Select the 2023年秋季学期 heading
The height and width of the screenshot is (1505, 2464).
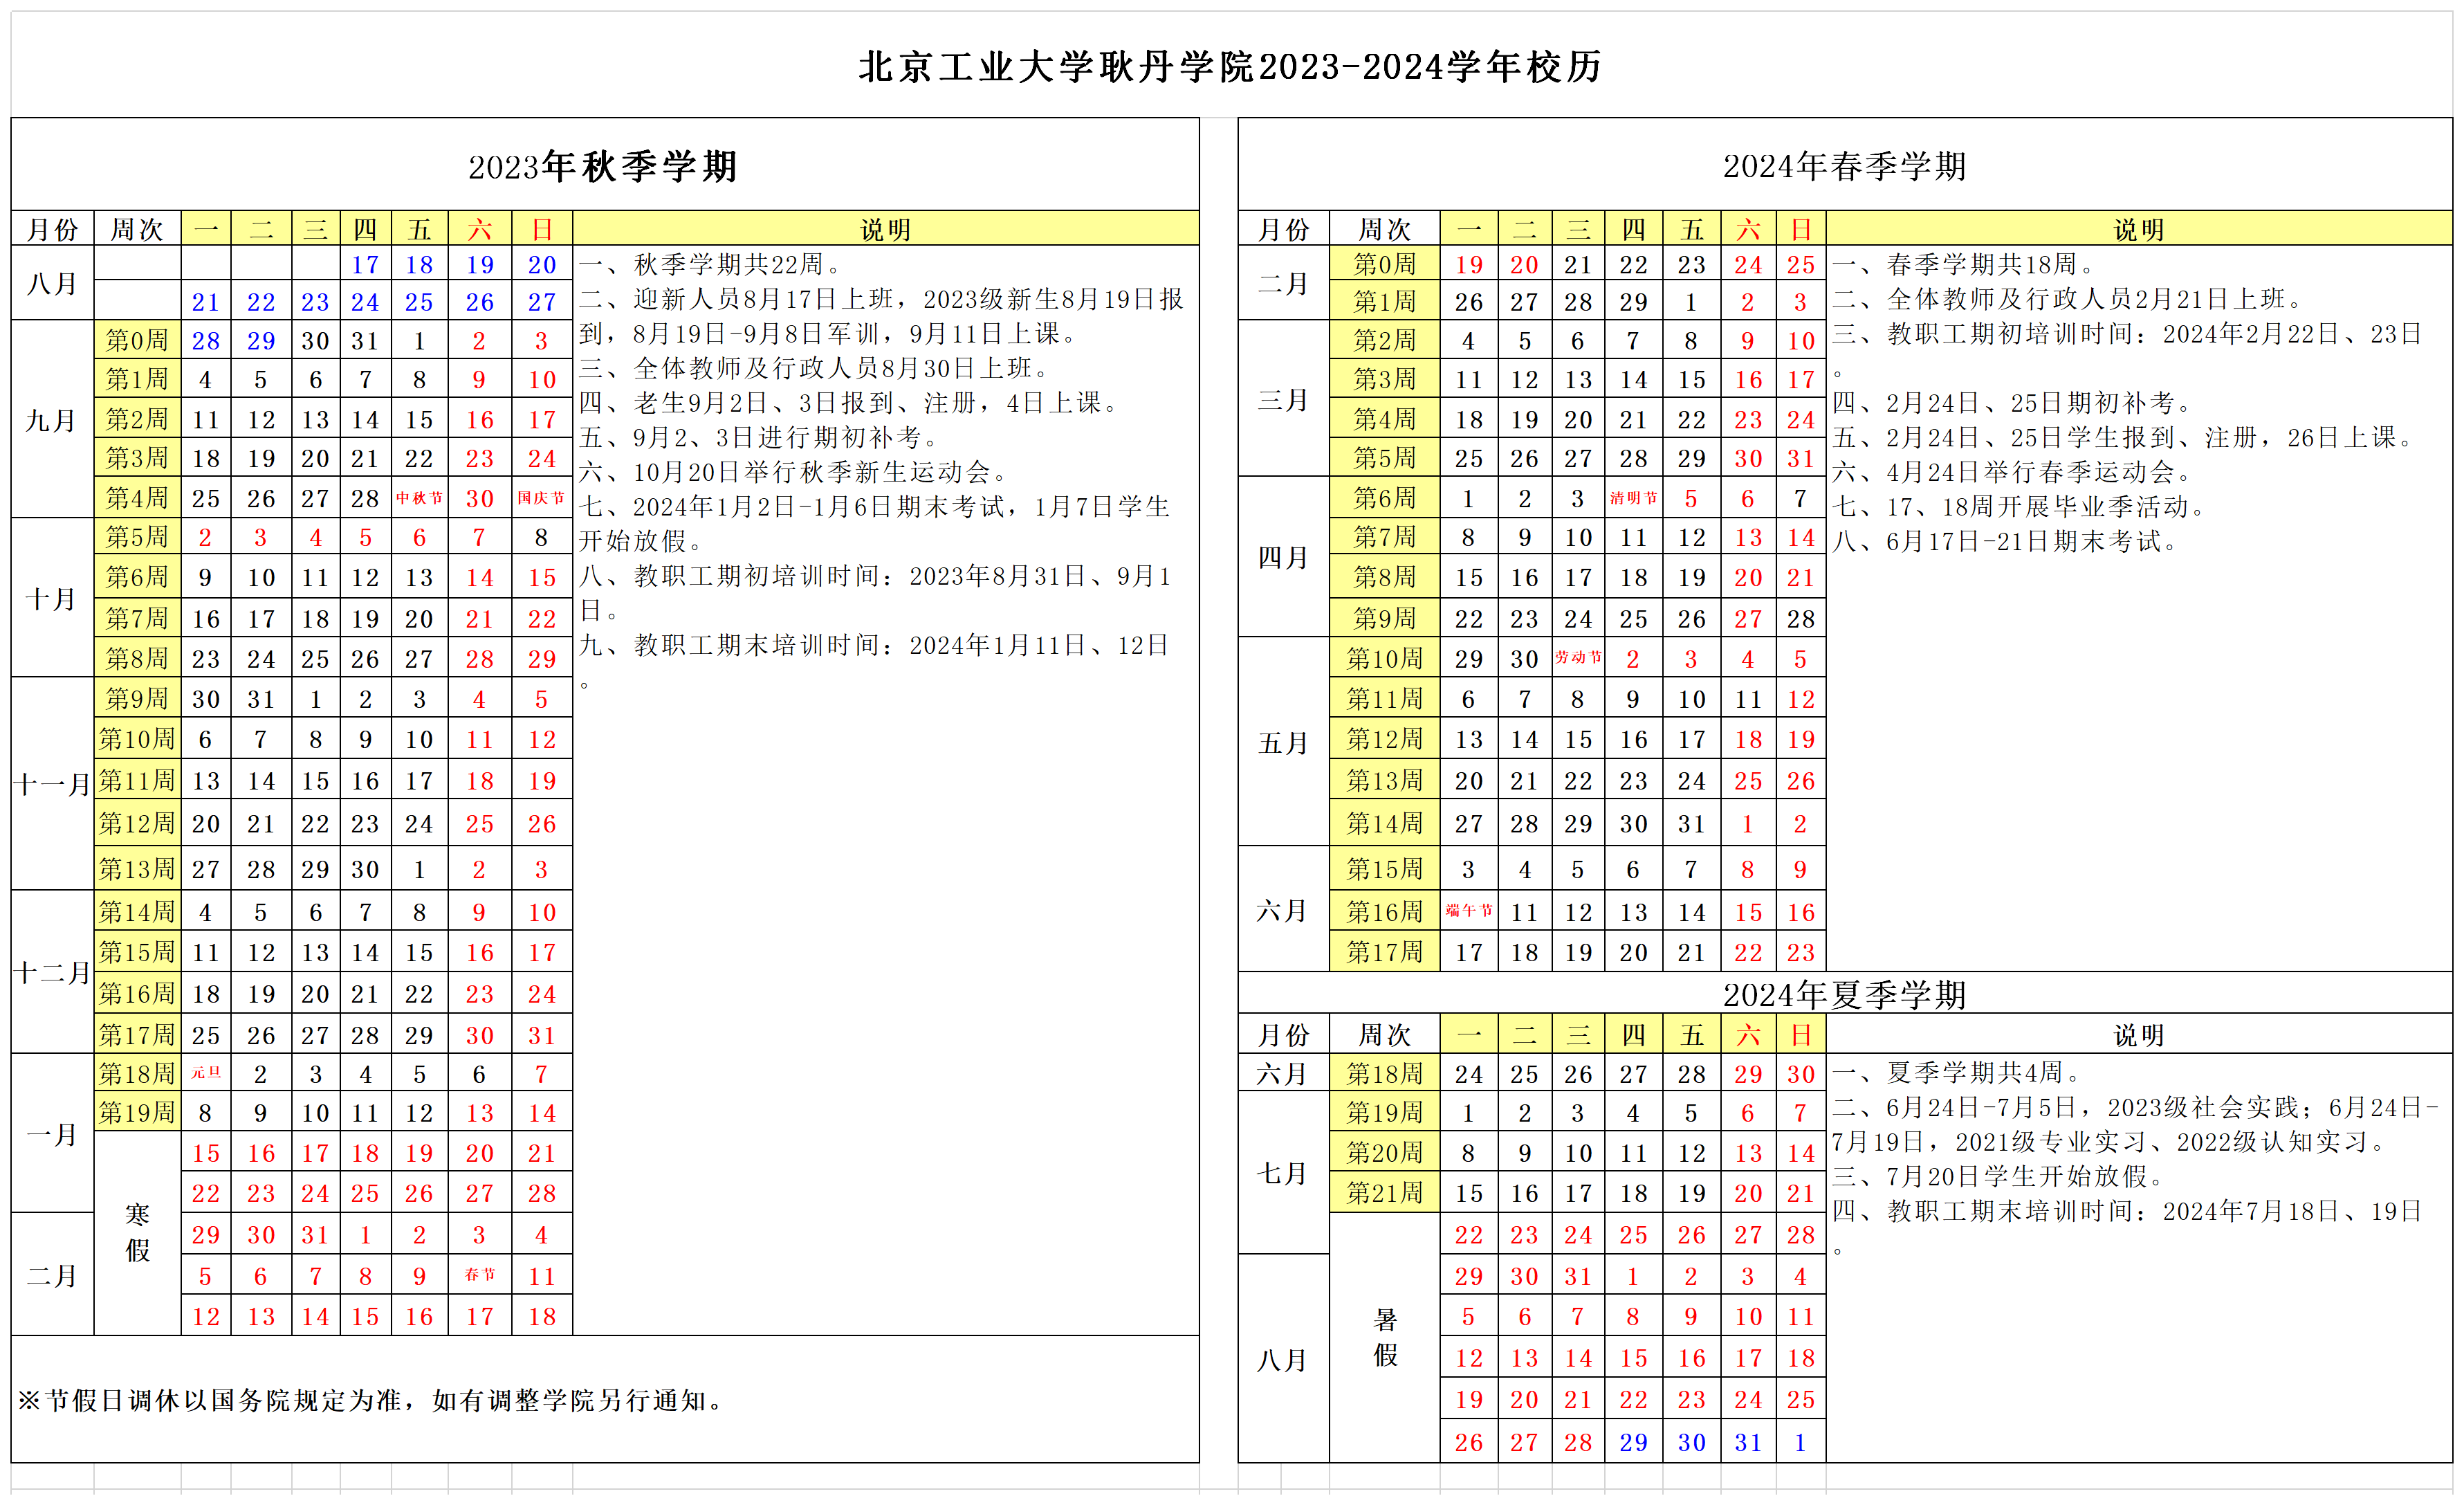603,166
